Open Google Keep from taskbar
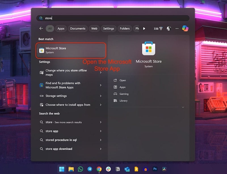The width and height of the screenshot is (227, 174). (136, 169)
